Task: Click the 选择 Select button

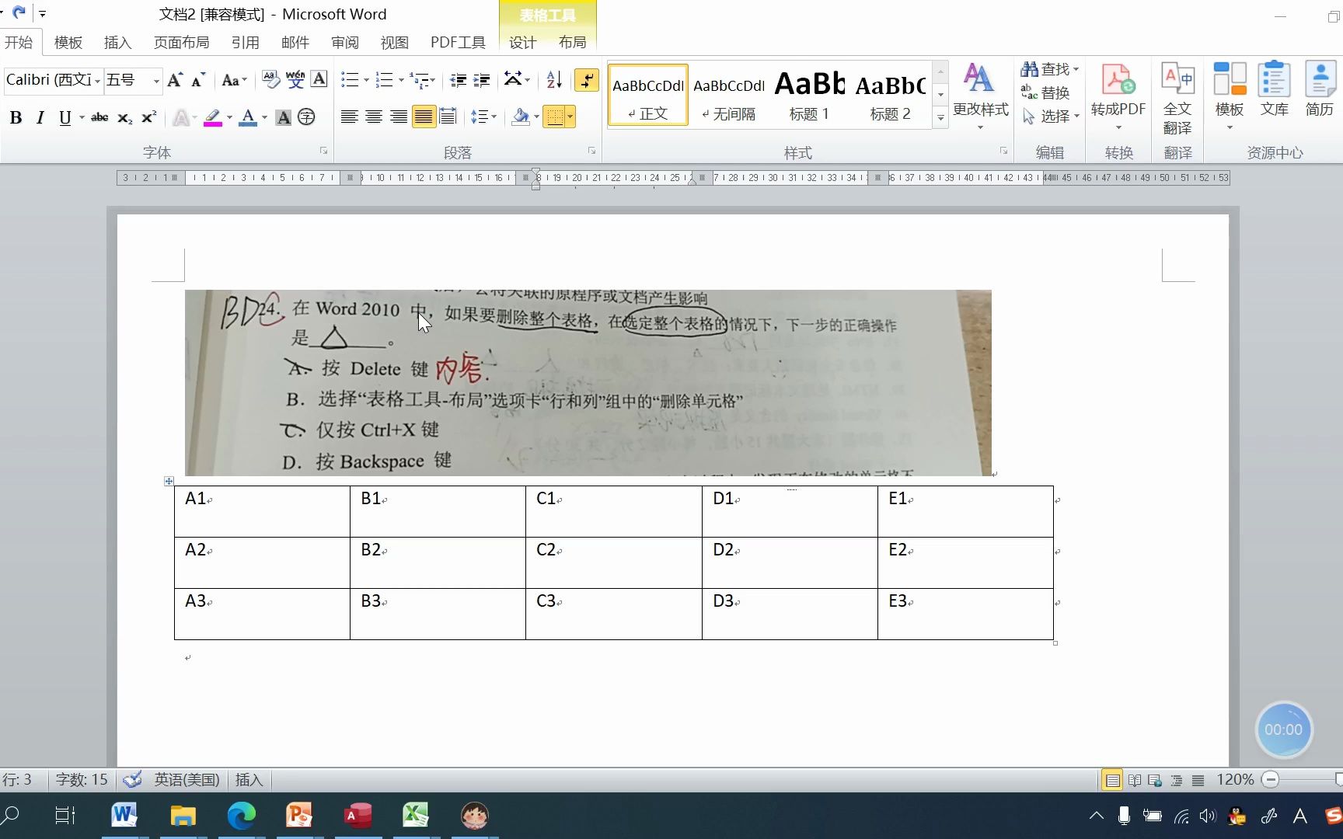Action: pyautogui.click(x=1050, y=116)
